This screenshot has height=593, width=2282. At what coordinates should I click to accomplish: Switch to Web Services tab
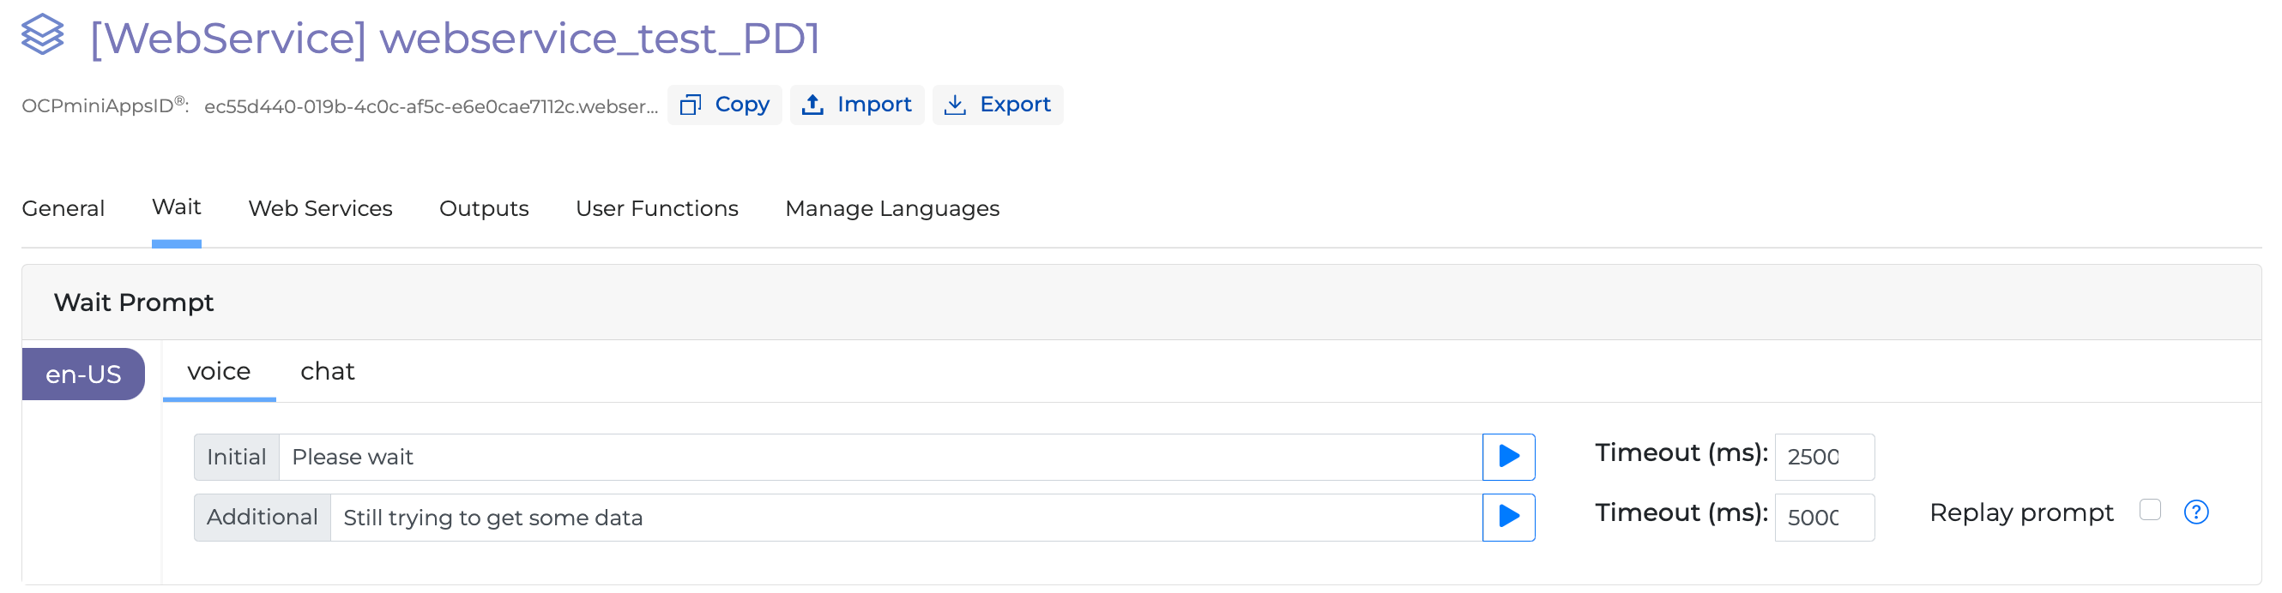tap(320, 208)
